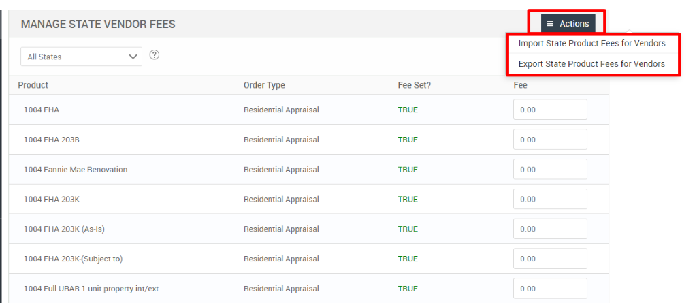Click the fee field for 1004 FHA
The width and height of the screenshot is (697, 303).
pos(550,110)
